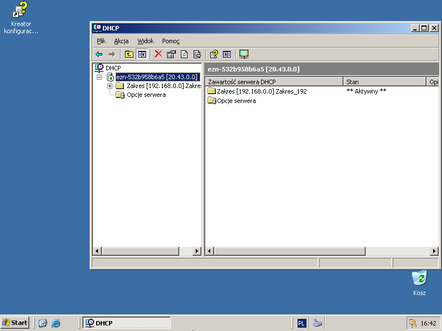The image size is (442, 331).
Task: Expand the Zakres [192.168.0.0] tree node
Action: point(110,86)
